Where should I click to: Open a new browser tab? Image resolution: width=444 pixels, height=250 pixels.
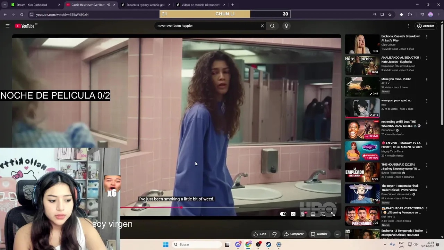point(232,5)
